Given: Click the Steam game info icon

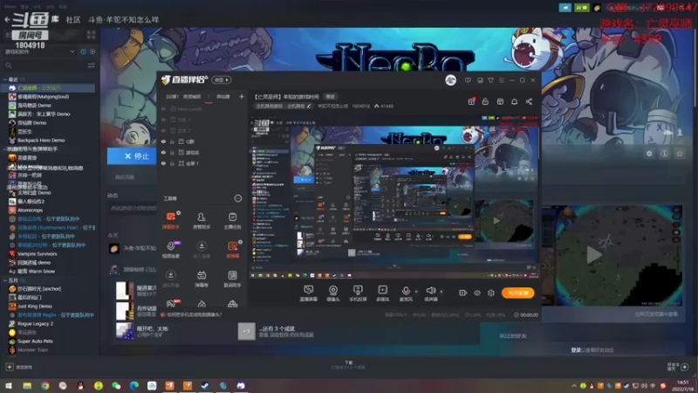Looking at the screenshot, I should tap(664, 154).
